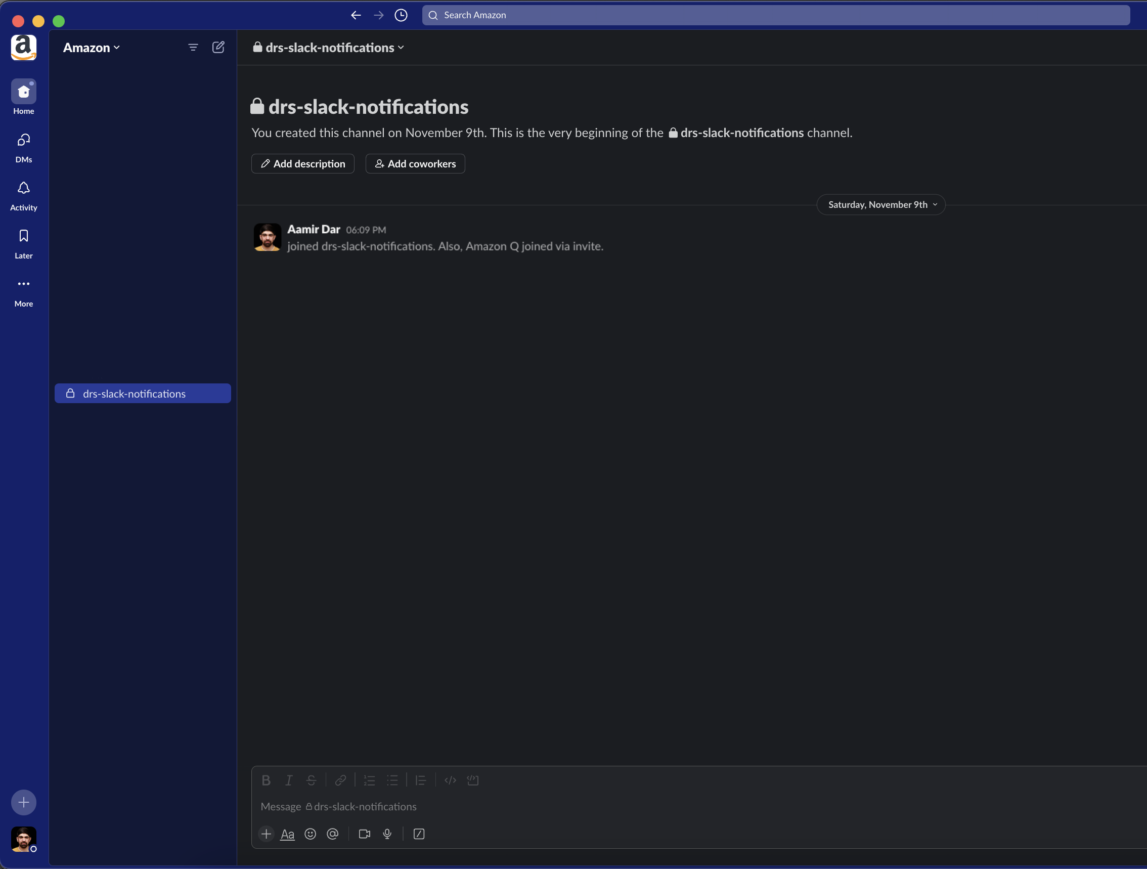1147x869 pixels.
Task: Record an audio clip microphone icon
Action: [387, 834]
